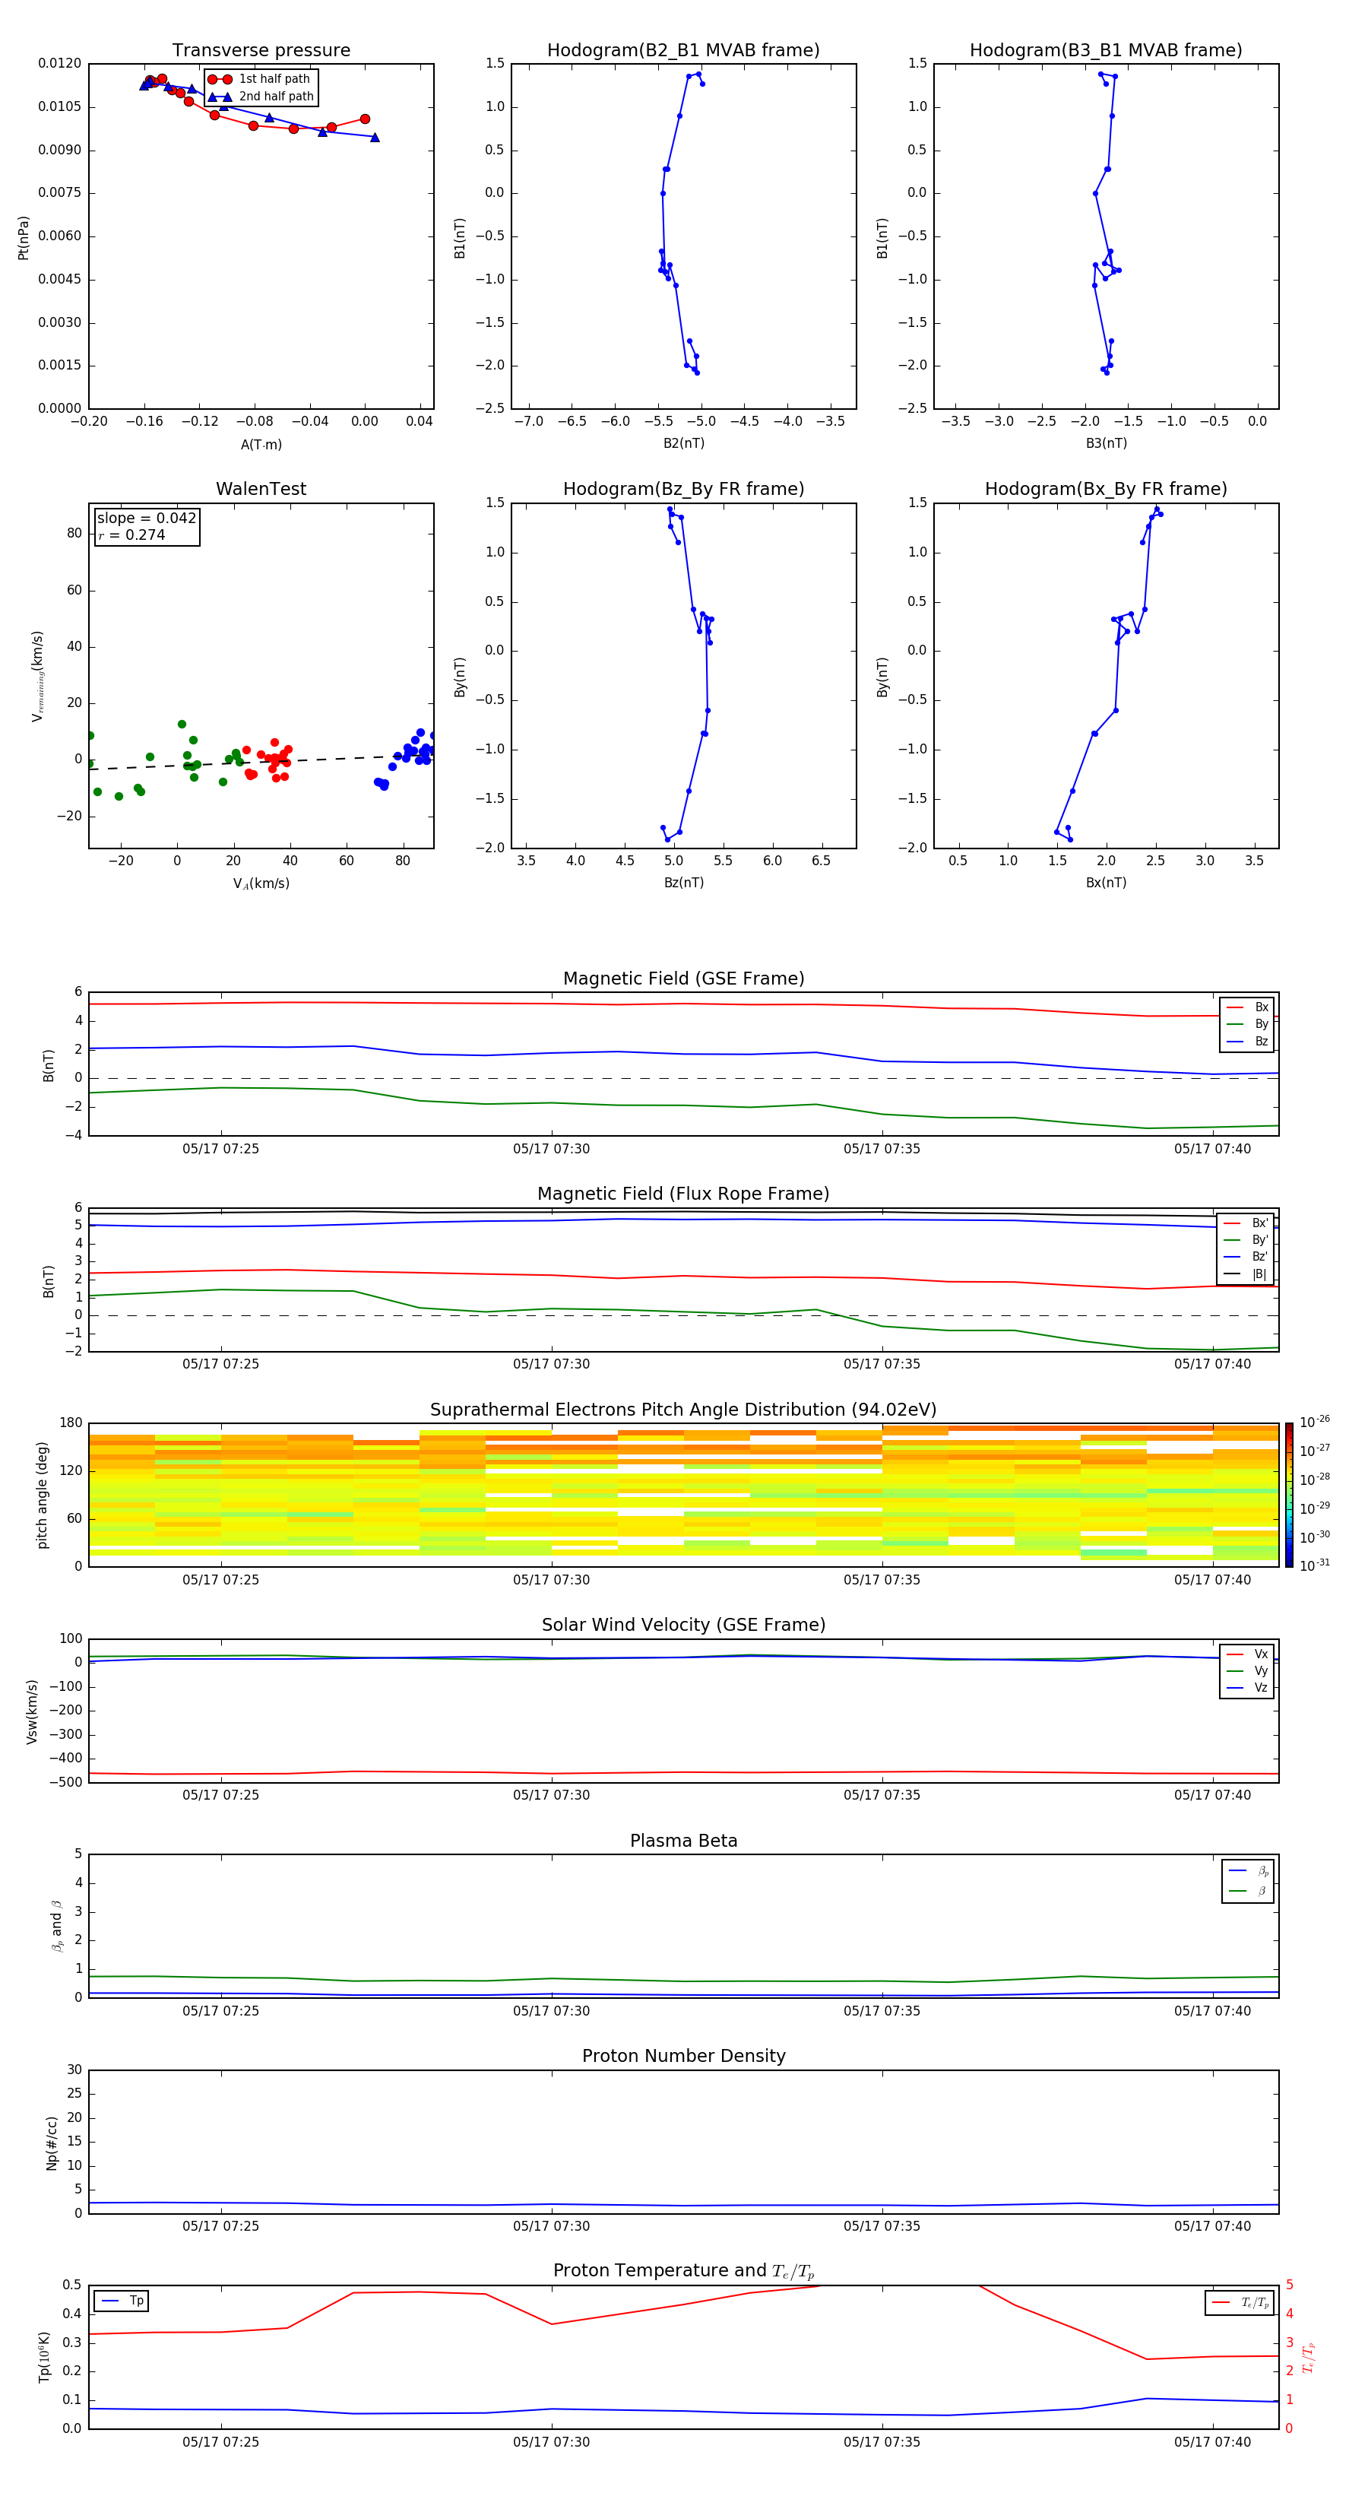Image resolution: width=1368 pixels, height=2509 pixels.
Task: Select the "slope = 0.042" annotation
Action: click(x=147, y=519)
